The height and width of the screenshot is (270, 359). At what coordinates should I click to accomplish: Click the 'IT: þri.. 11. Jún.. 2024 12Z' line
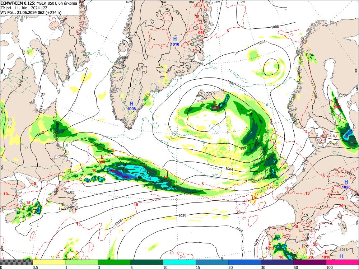coord(24,8)
